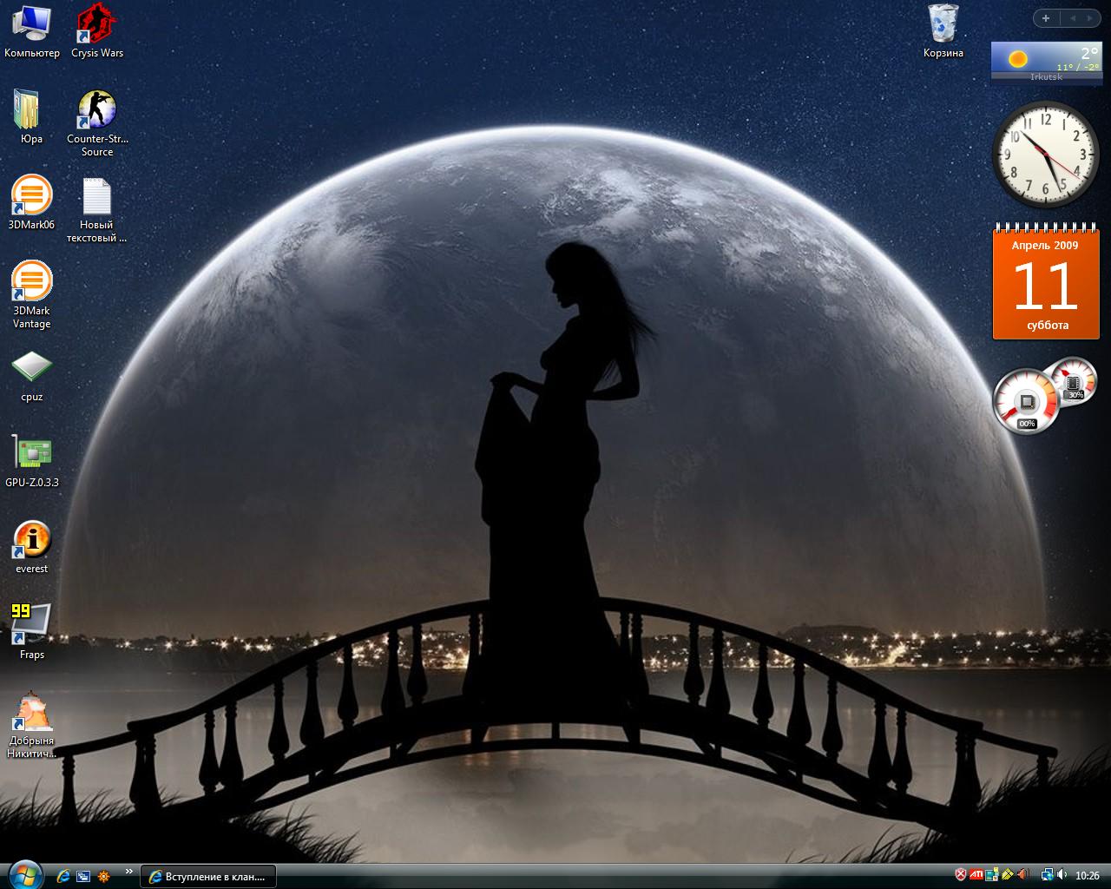
Task: Open the Windows Start menu orb
Action: (24, 874)
